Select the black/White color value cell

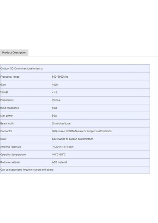tap(101, 139)
